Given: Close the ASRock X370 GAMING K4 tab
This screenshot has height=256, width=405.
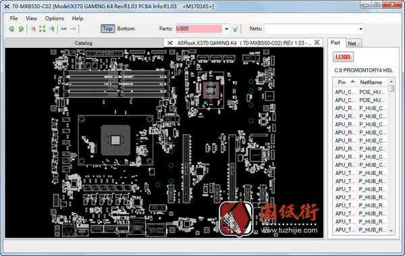Looking at the screenshot, I should coord(317,43).
